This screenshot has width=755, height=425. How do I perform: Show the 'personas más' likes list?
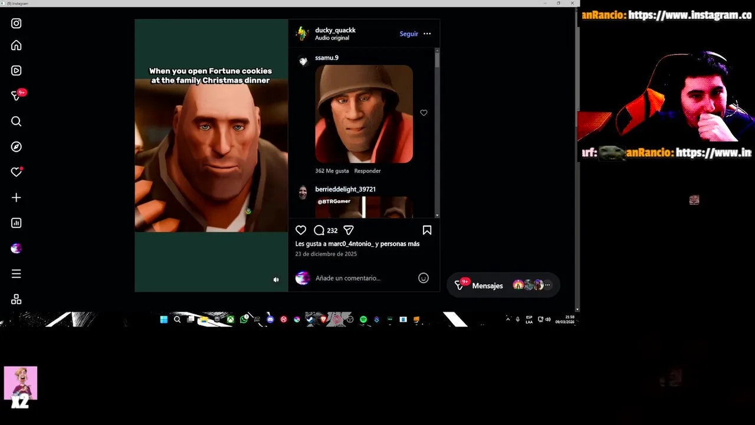[400, 244]
